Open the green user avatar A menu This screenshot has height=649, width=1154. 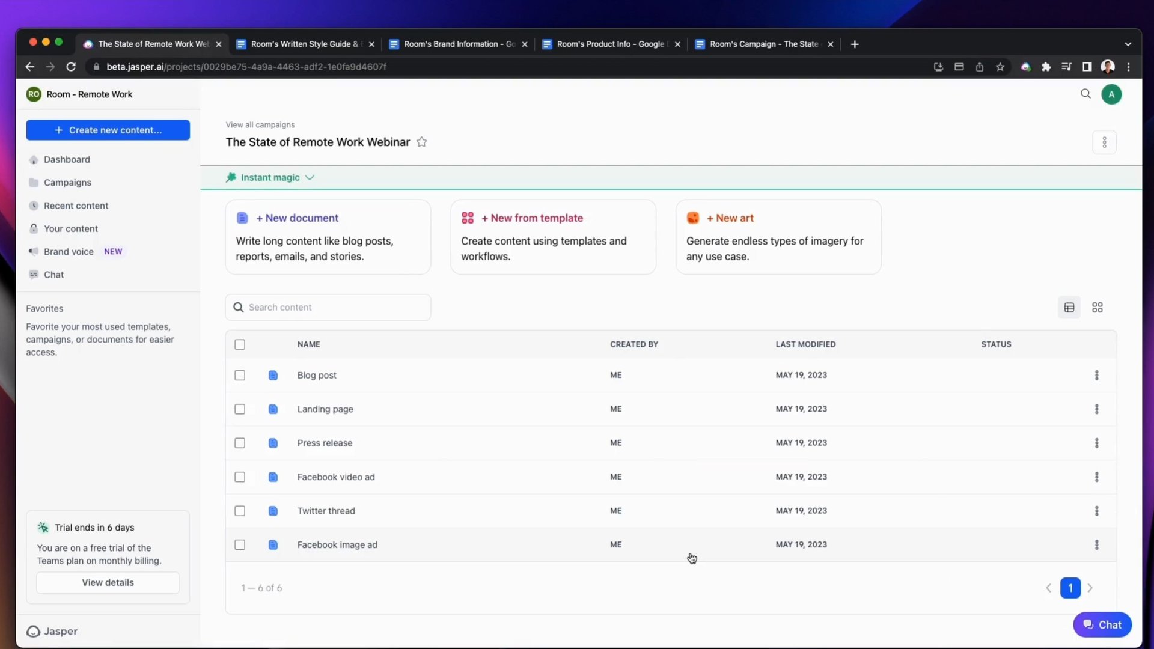1111,94
